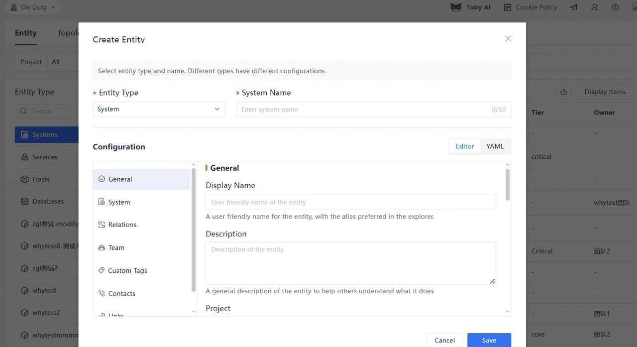
Task: Open Contacts configuration section
Action: pos(122,293)
